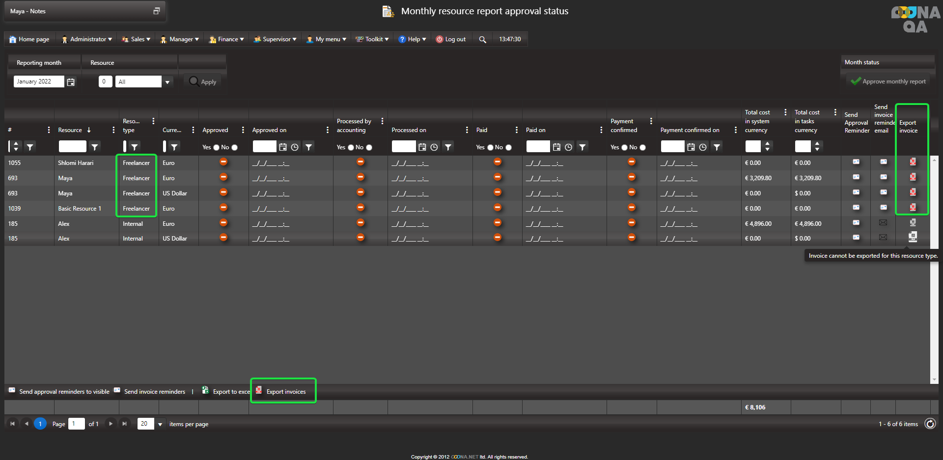Click export invoice icon for Shlomi Harari
The height and width of the screenshot is (460, 943).
point(913,162)
